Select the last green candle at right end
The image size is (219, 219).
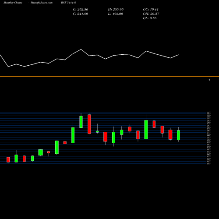click(178, 135)
